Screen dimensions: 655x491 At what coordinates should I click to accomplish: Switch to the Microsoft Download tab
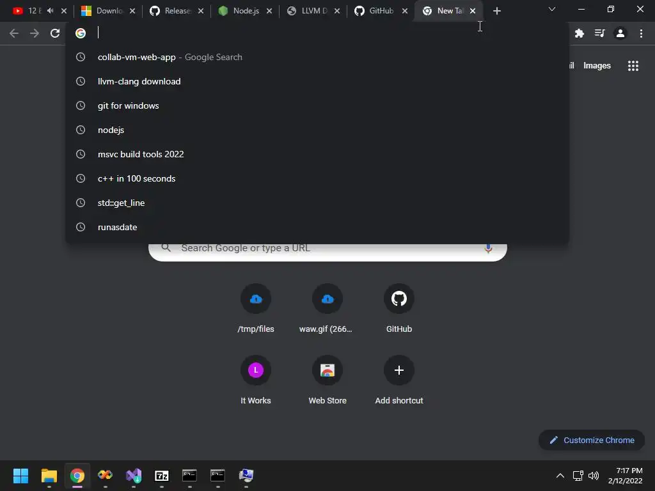(x=109, y=11)
